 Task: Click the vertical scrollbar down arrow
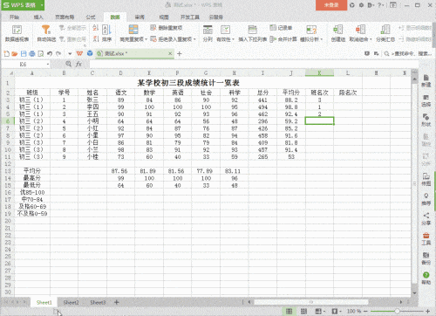point(414,293)
